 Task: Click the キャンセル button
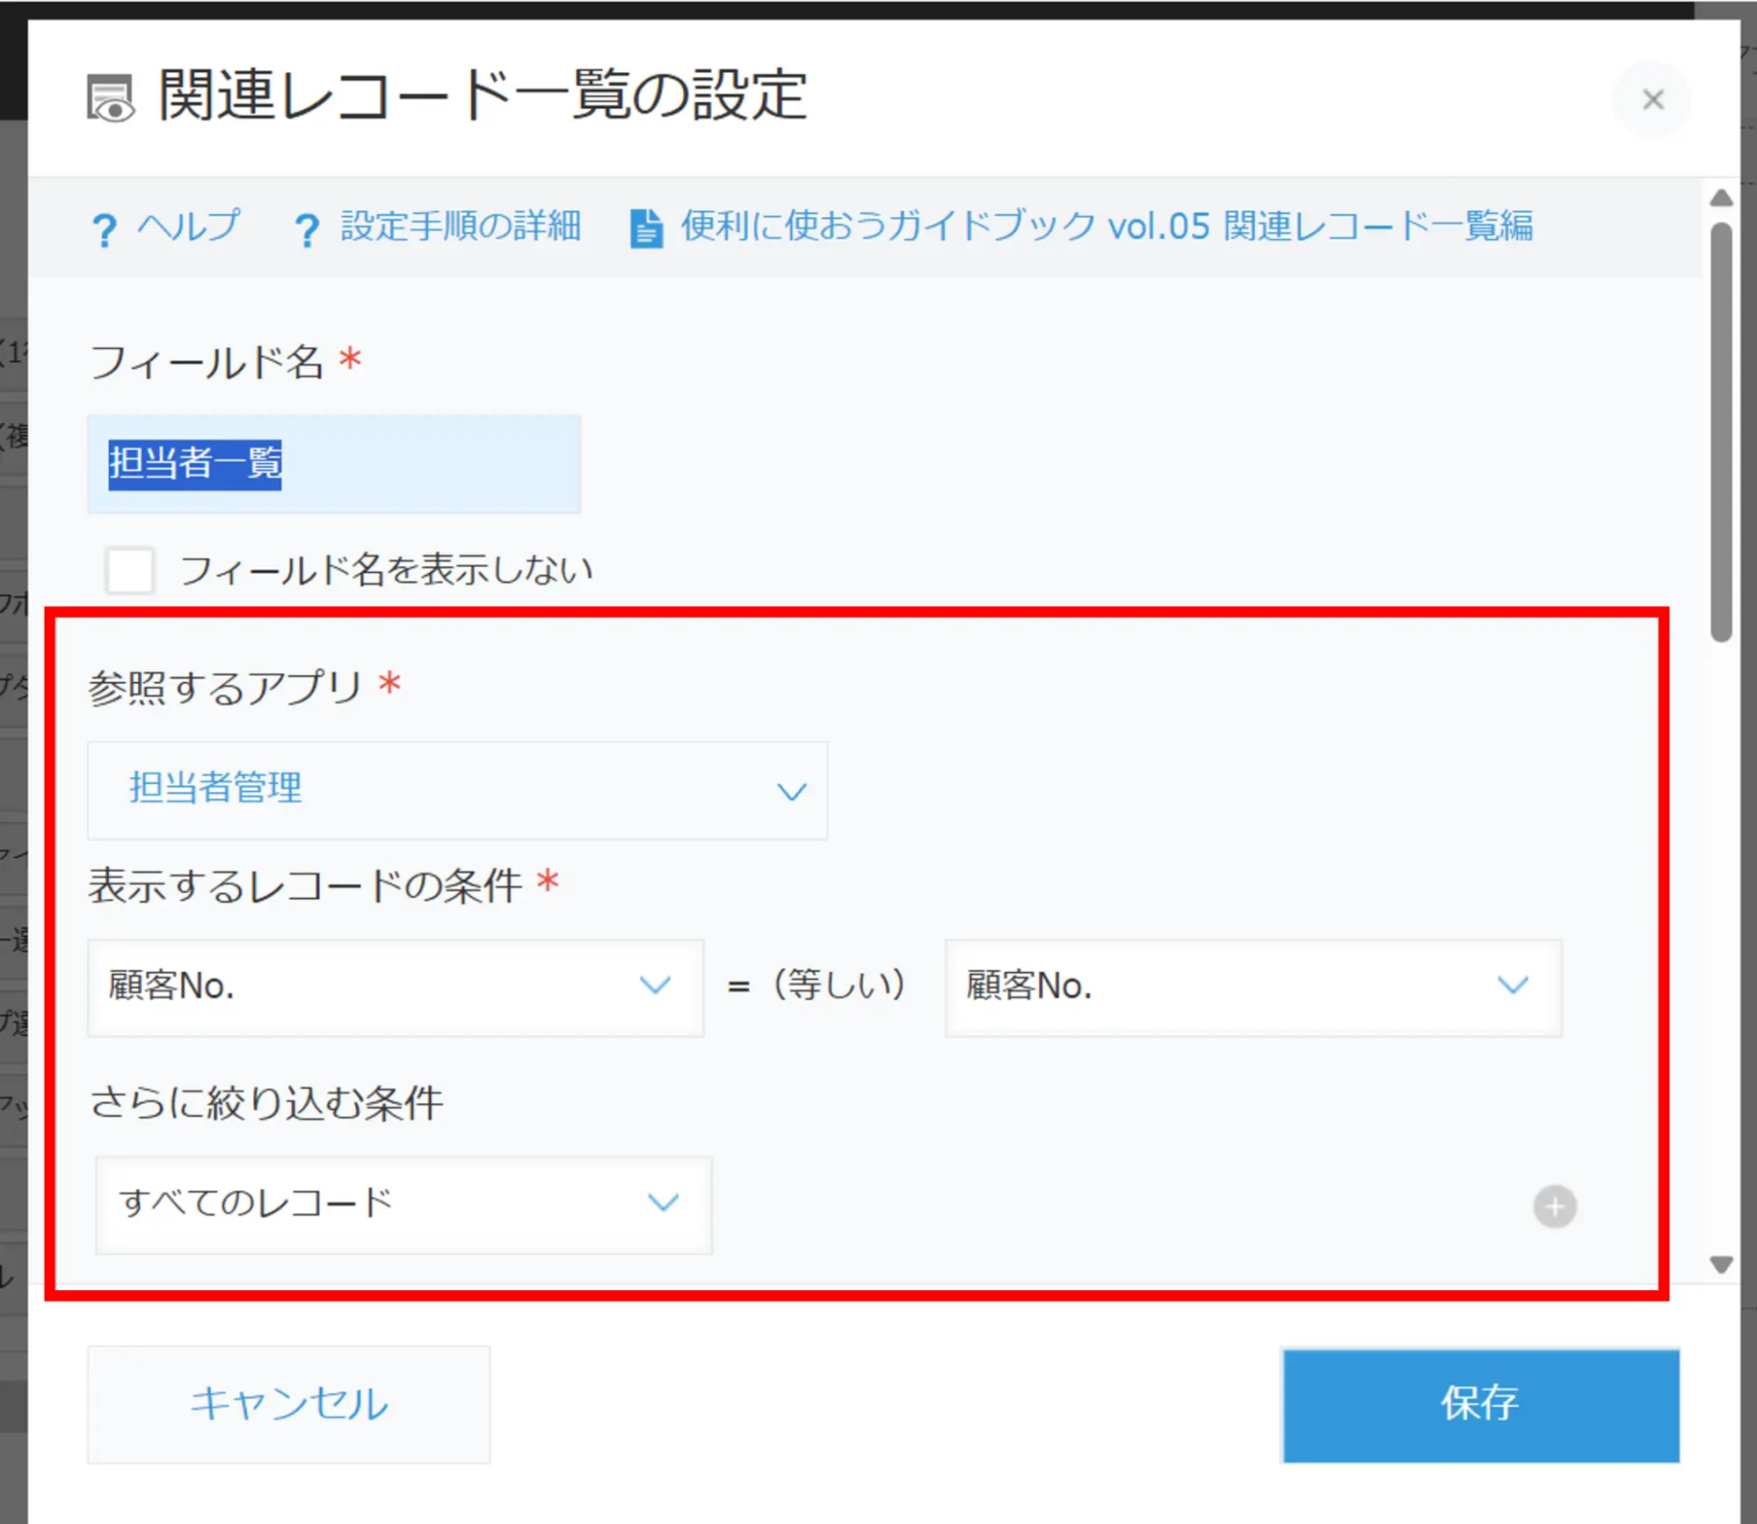point(288,1404)
